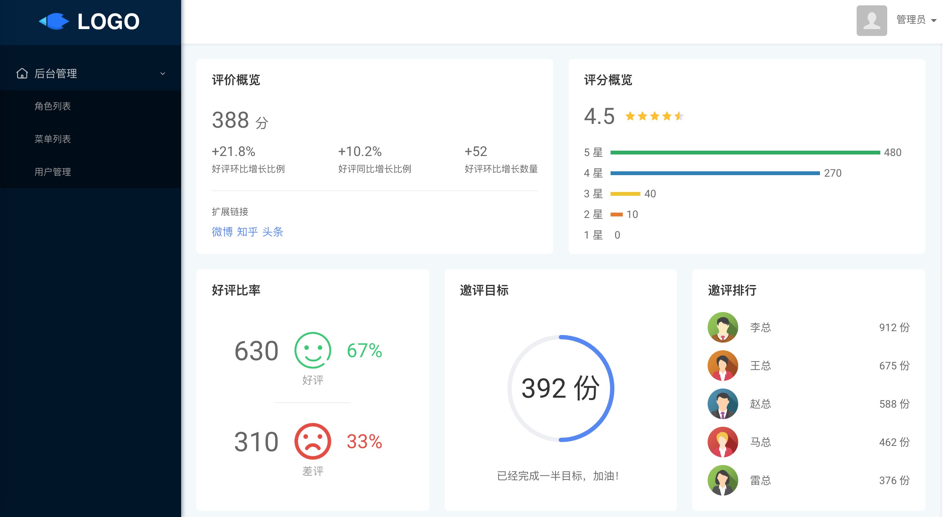Screen dimensions: 943x517
Task: Click 李总's avatar in ranking list
Action: tap(723, 327)
